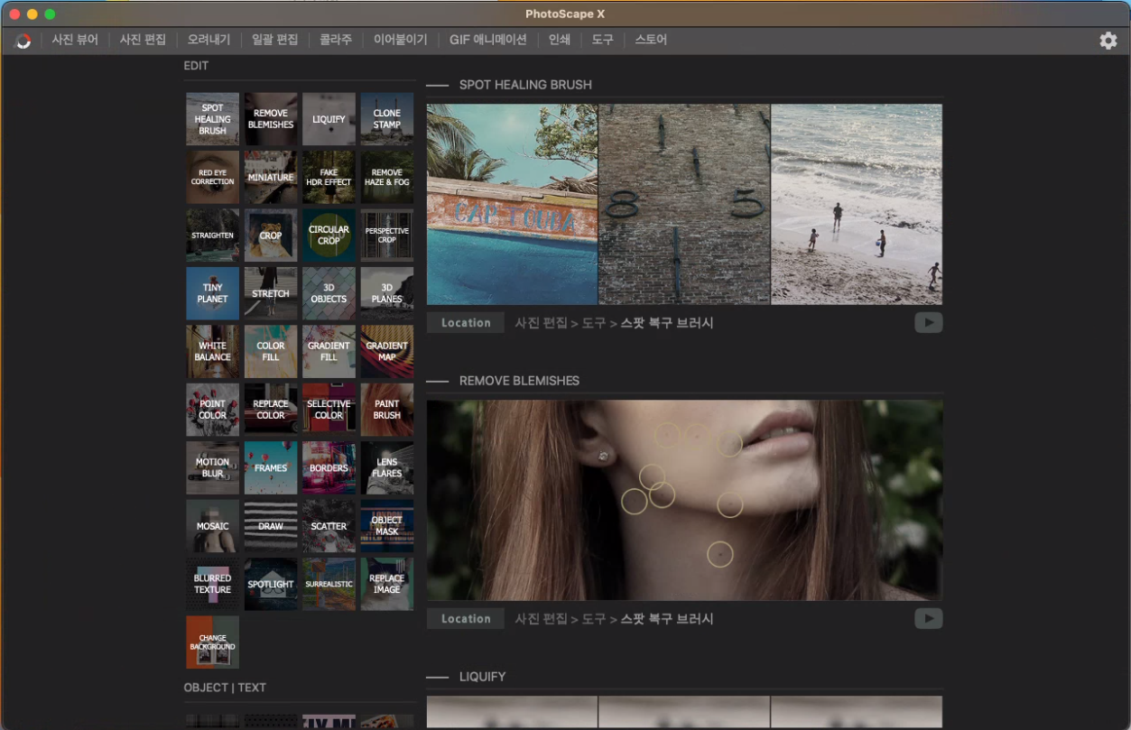The width and height of the screenshot is (1131, 730).
Task: Open the Motion Blur tile
Action: pyautogui.click(x=212, y=468)
